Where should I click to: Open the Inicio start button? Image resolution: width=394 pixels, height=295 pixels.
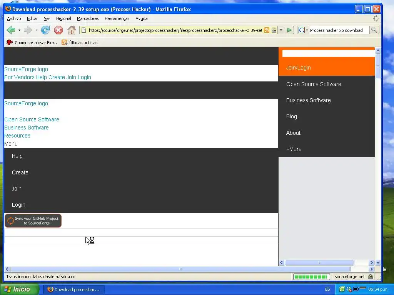(20, 289)
